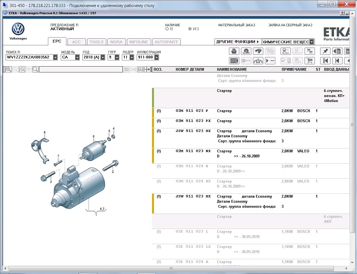The width and height of the screenshot is (357, 274).
Task: Click МАТЕРИАЛЬНЫЙ ЗАКАЗ link
Action: pyautogui.click(x=237, y=25)
